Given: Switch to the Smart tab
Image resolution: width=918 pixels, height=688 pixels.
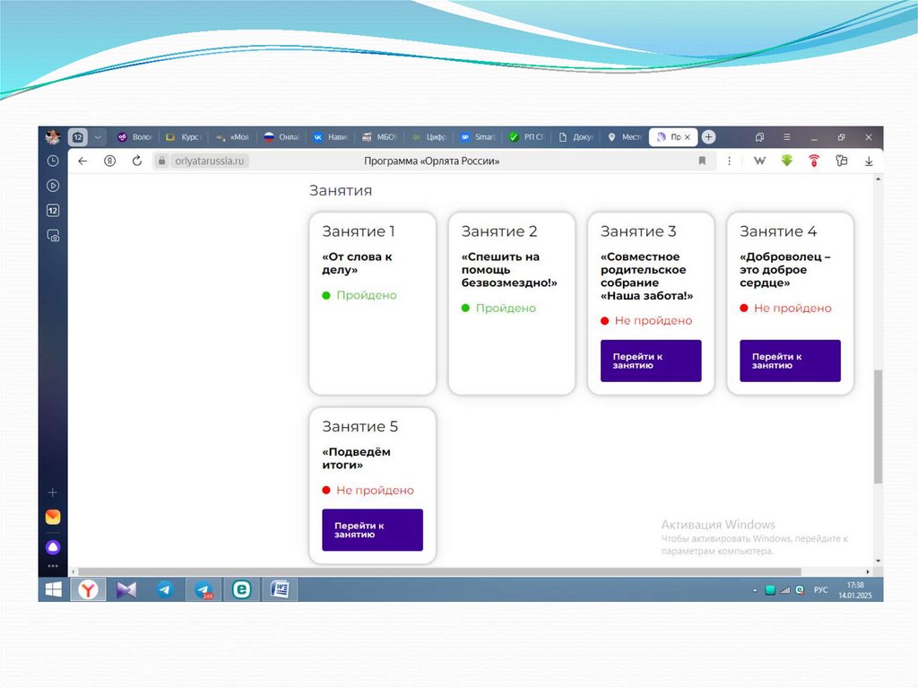Looking at the screenshot, I should [x=477, y=137].
